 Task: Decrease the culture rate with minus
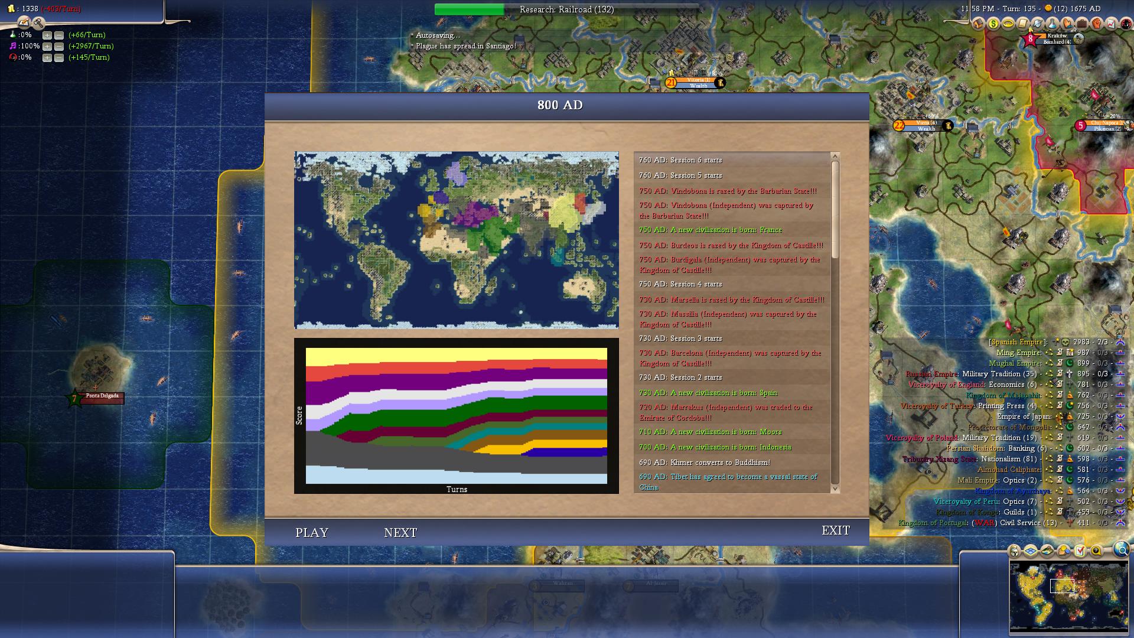pyautogui.click(x=58, y=46)
